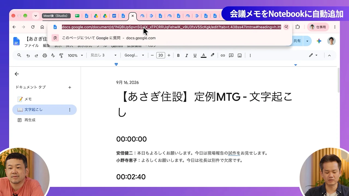Viewport: 349px width, 196px height.
Task: Print the document using printer icon
Action: coord(45,55)
